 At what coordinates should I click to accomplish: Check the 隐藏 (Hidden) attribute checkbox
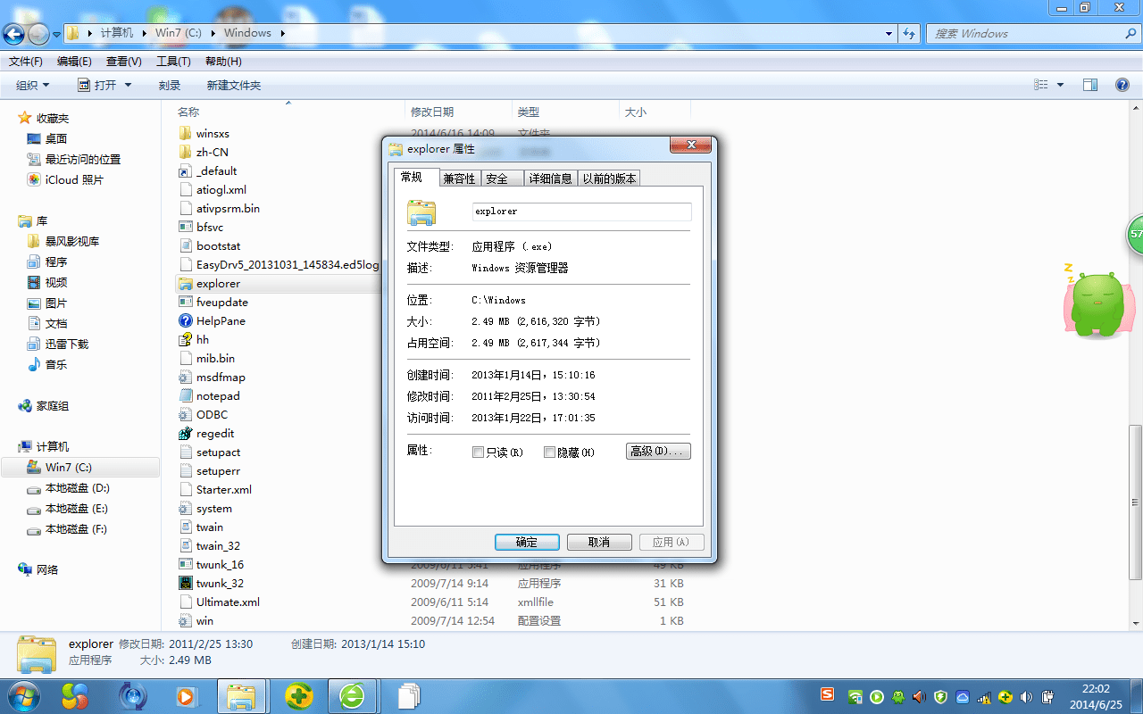[x=549, y=452]
